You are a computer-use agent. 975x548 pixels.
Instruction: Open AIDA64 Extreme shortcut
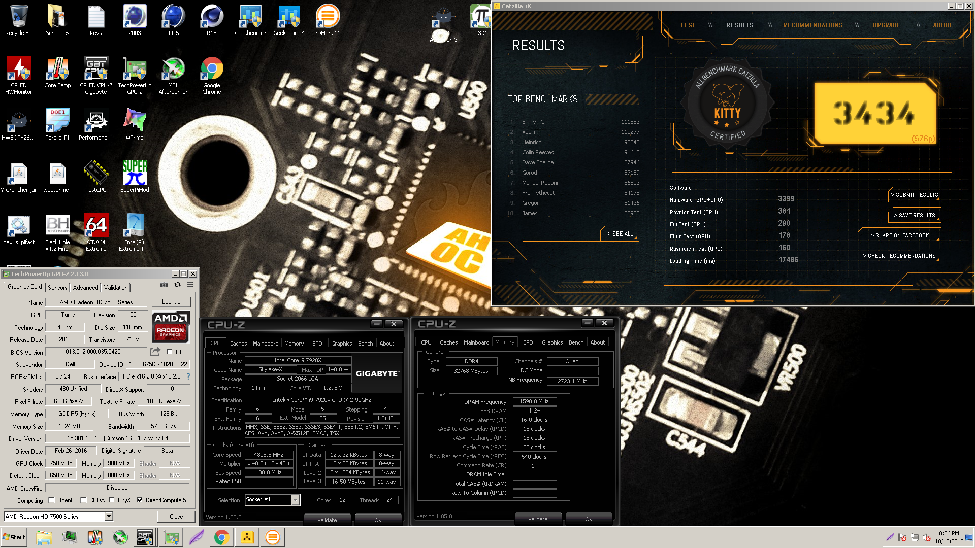coord(96,232)
